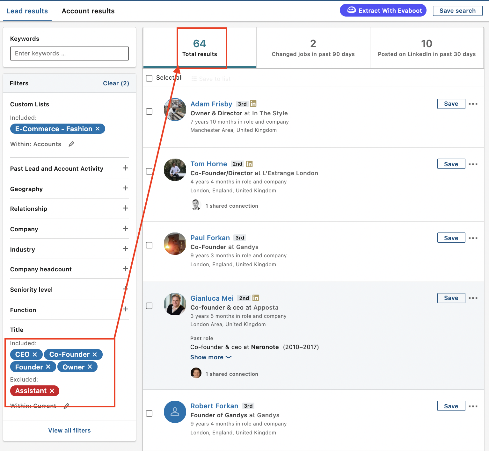Remove the excluded Assistant title filter
This screenshot has width=489, height=451.
coord(52,391)
